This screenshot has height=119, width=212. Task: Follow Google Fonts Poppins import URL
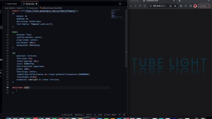click(51, 11)
